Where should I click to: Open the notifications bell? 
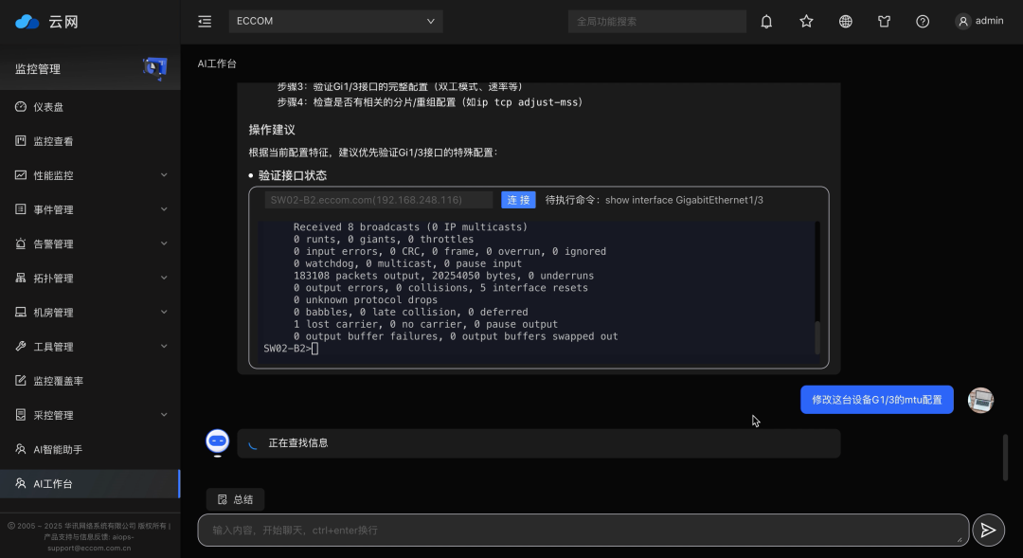click(x=766, y=22)
